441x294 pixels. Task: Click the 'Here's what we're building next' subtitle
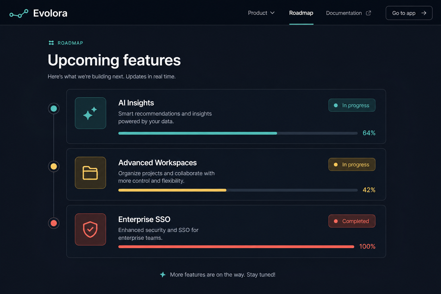(x=112, y=76)
